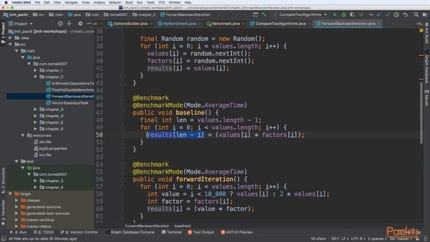Collapse the resources folder
The image size is (430, 242).
[23, 135]
